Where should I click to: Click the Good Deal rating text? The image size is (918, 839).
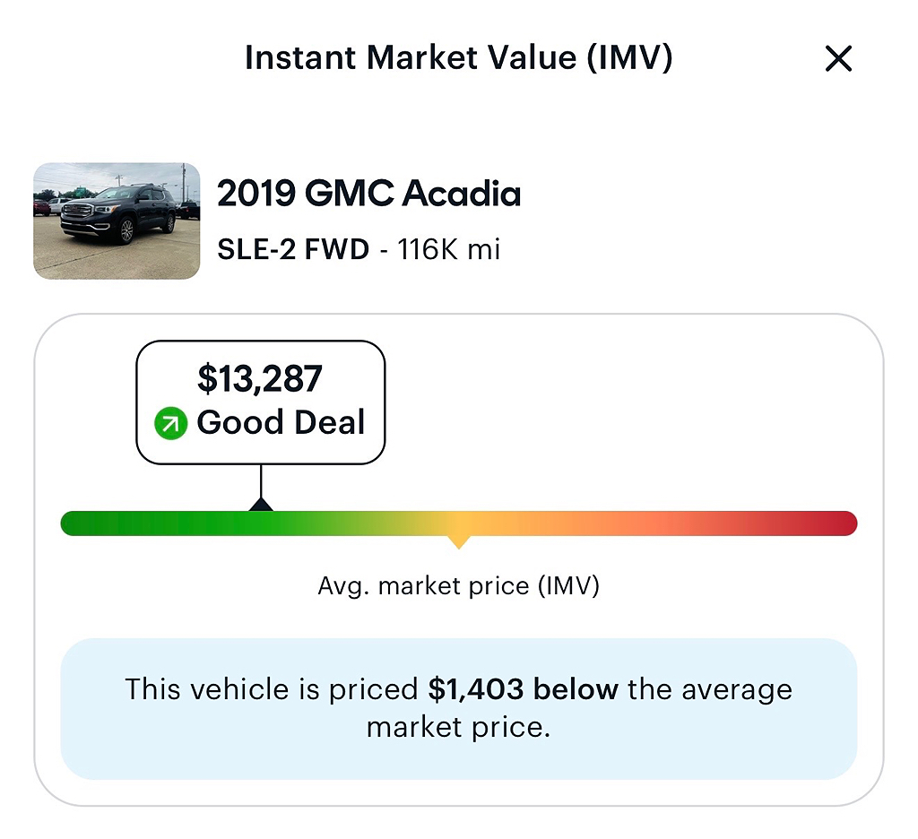point(281,422)
